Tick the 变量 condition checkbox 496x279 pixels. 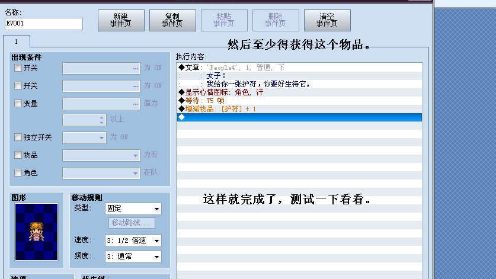[x=18, y=103]
